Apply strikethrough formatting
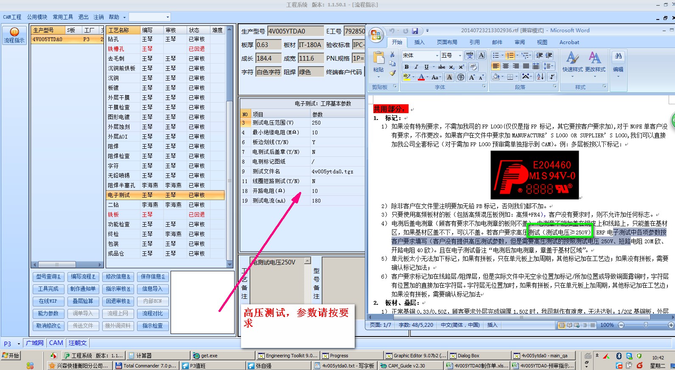The height and width of the screenshot is (370, 675). coord(442,67)
